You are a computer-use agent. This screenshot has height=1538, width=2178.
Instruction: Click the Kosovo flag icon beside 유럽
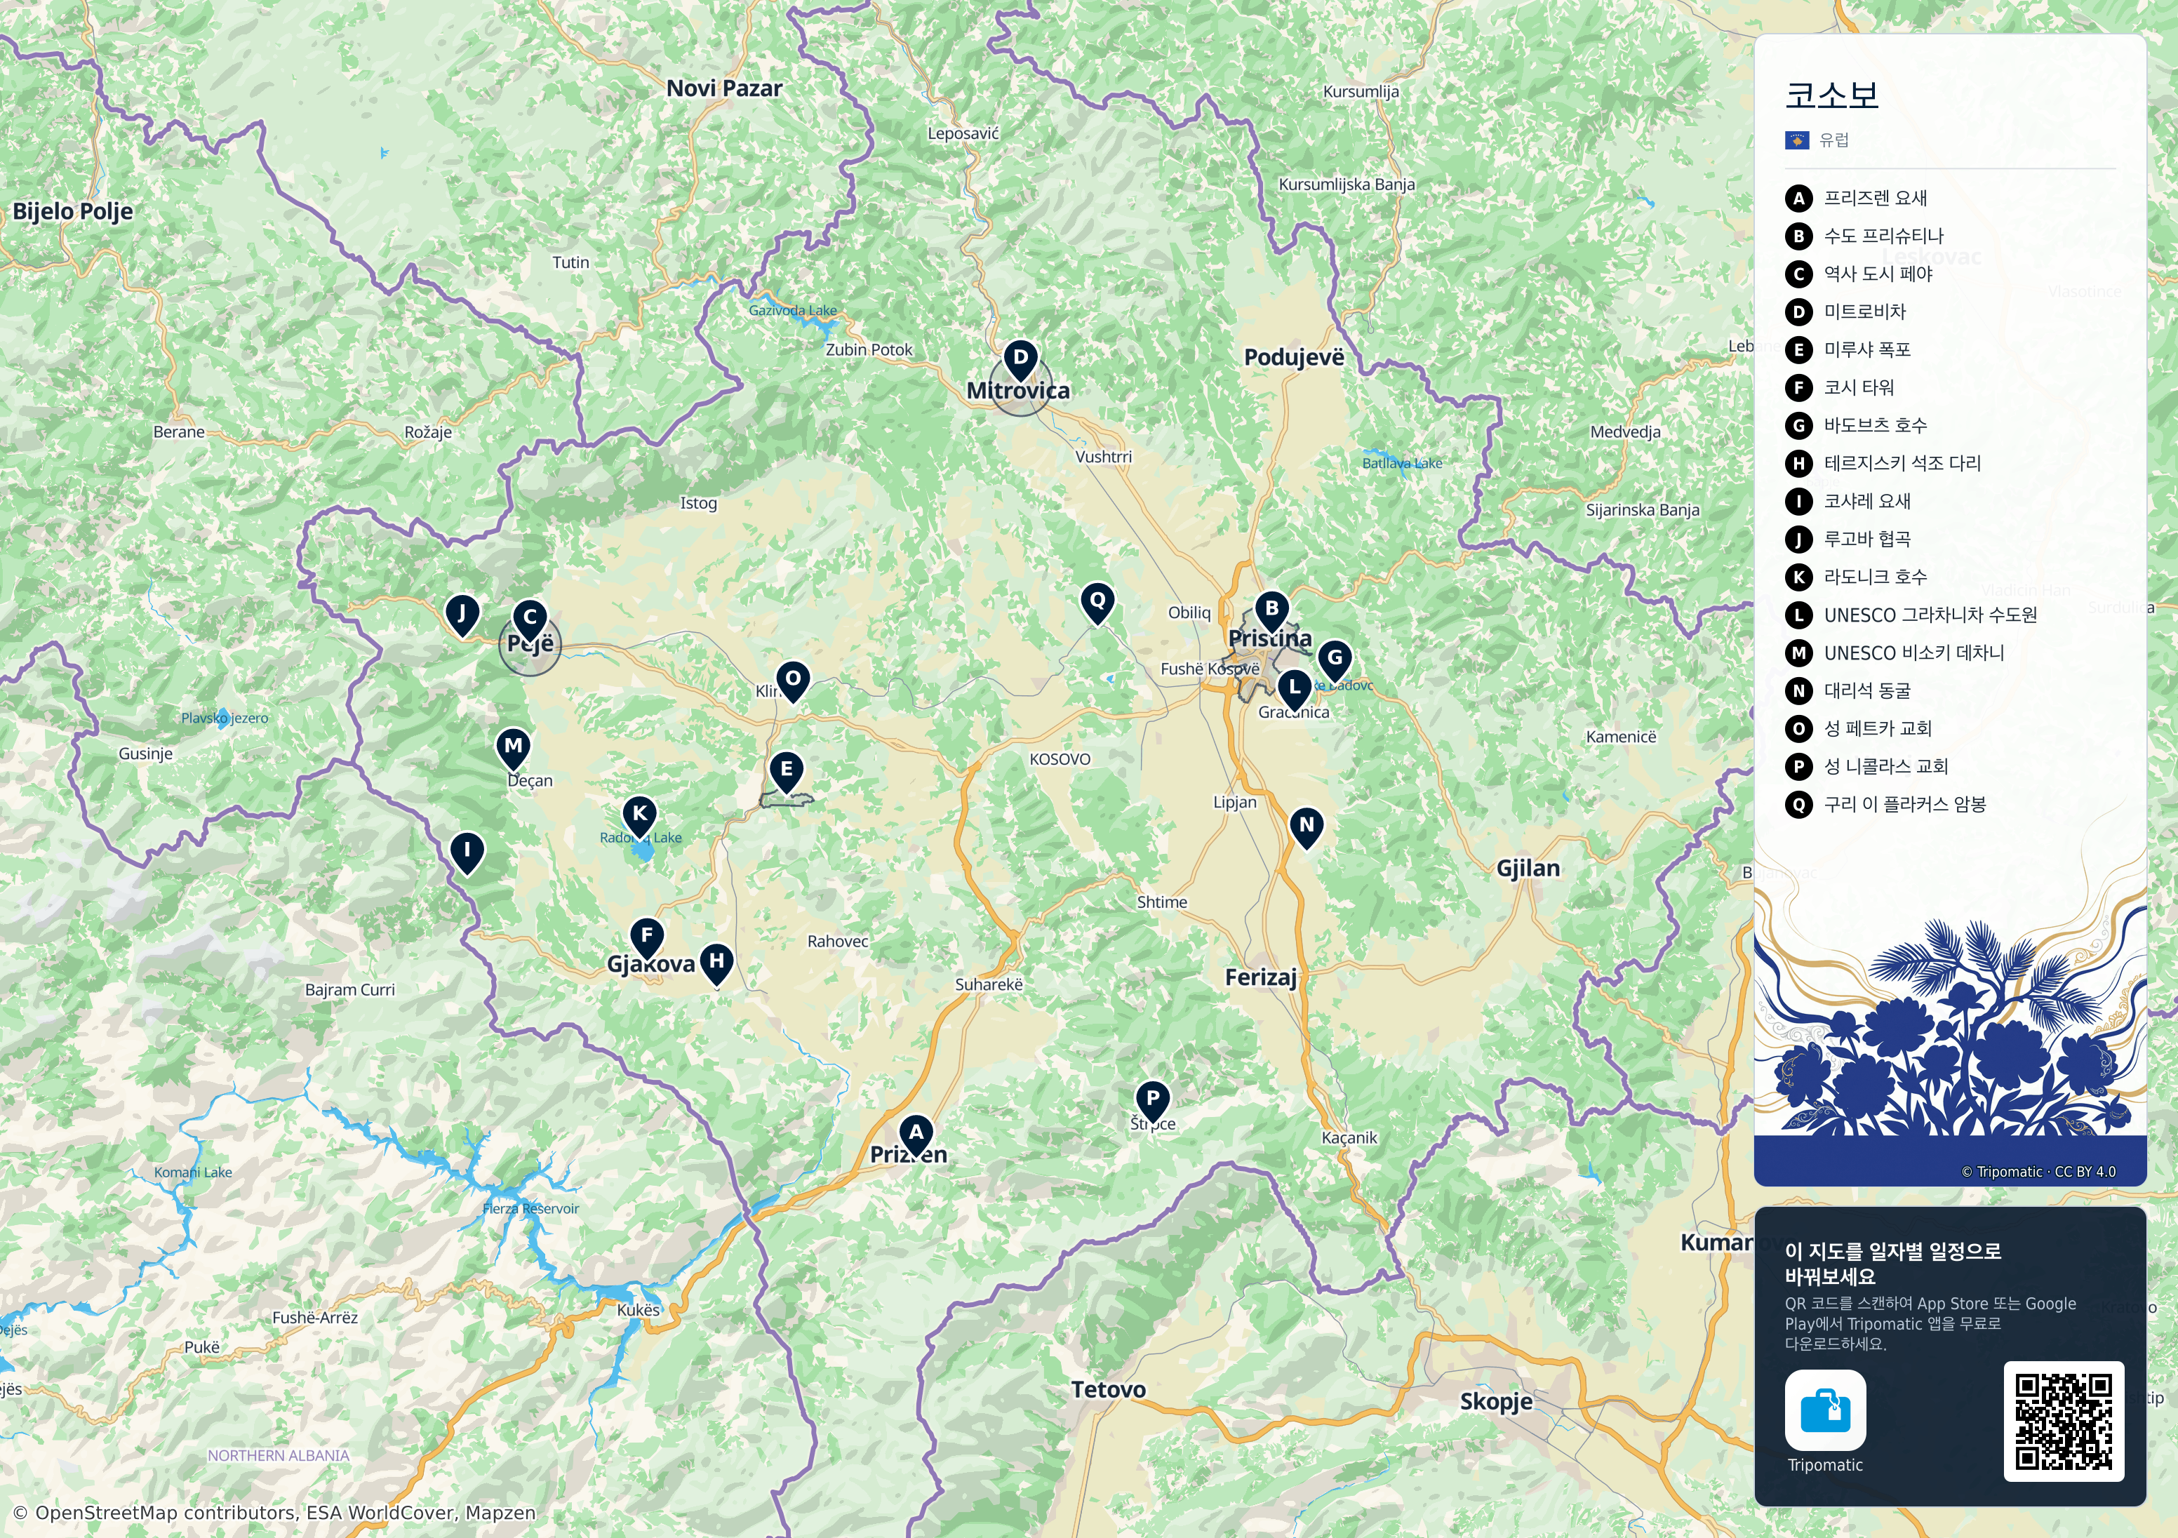tap(1797, 140)
